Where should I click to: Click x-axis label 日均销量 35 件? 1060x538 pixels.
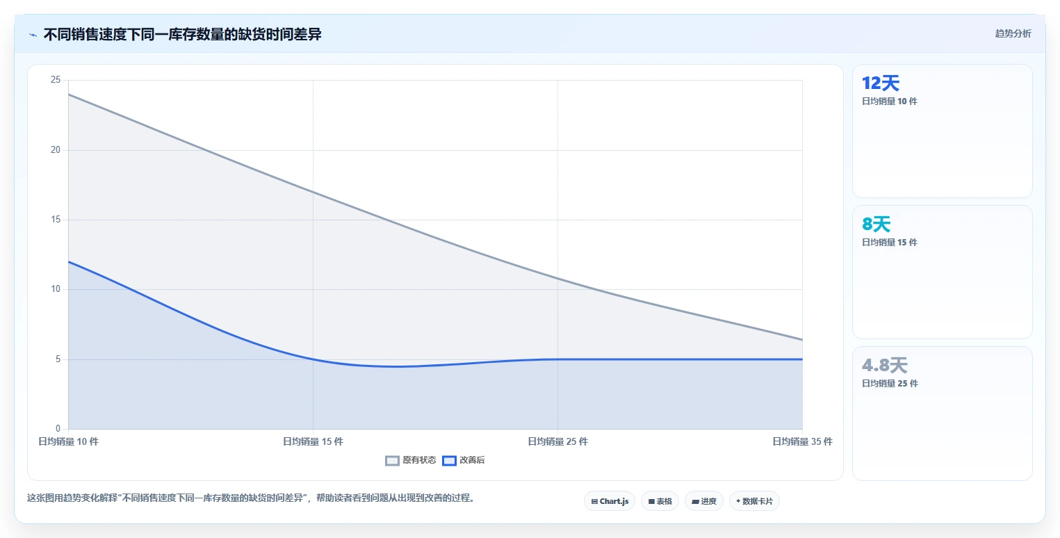point(802,441)
